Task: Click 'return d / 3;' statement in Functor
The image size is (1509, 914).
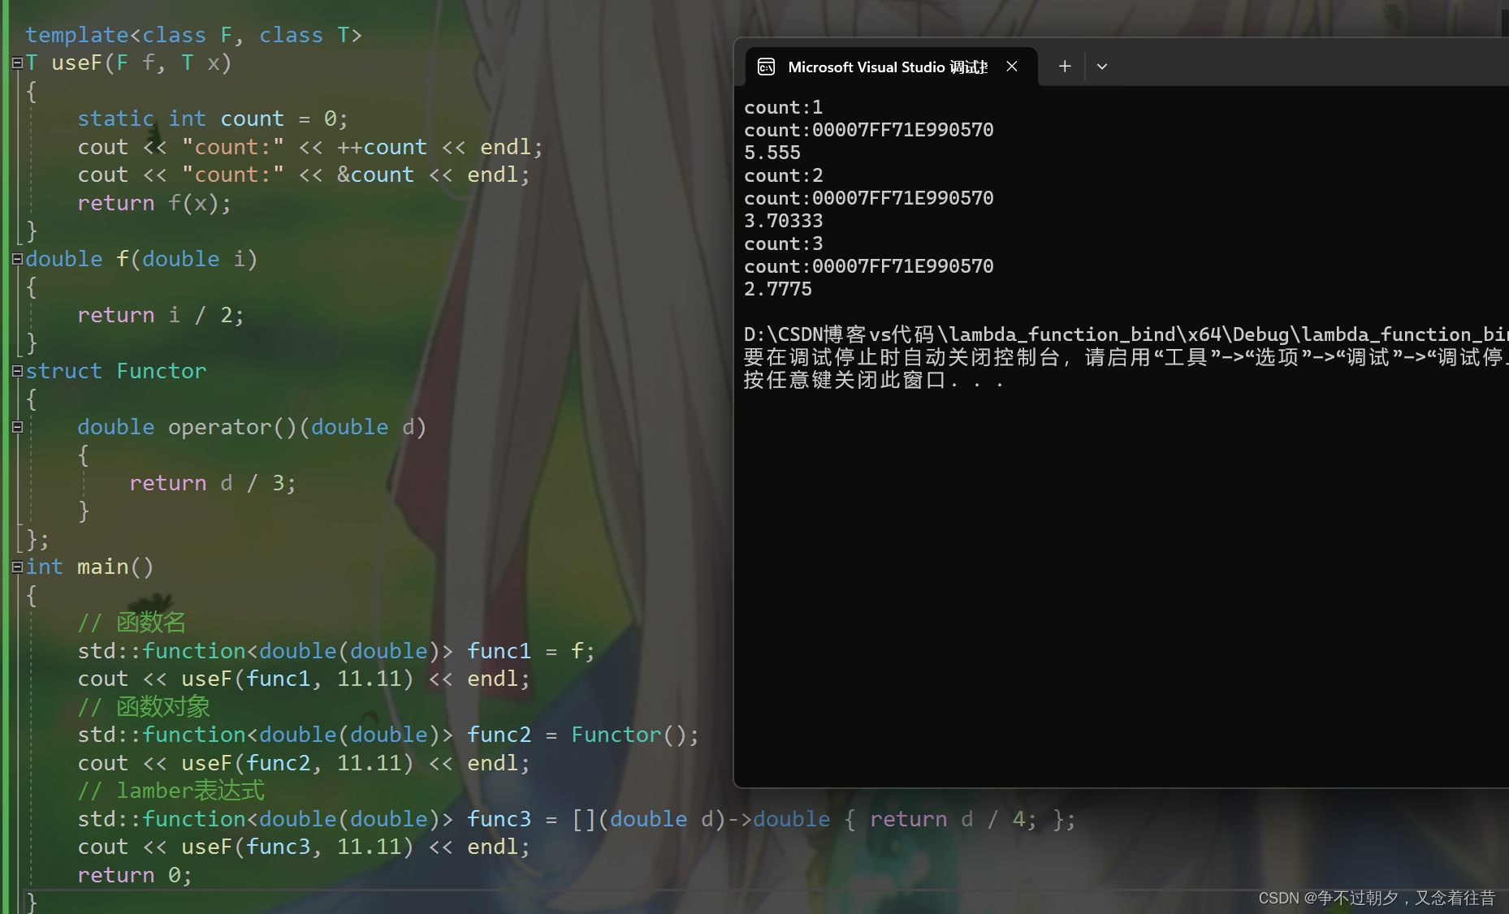Action: 213,483
